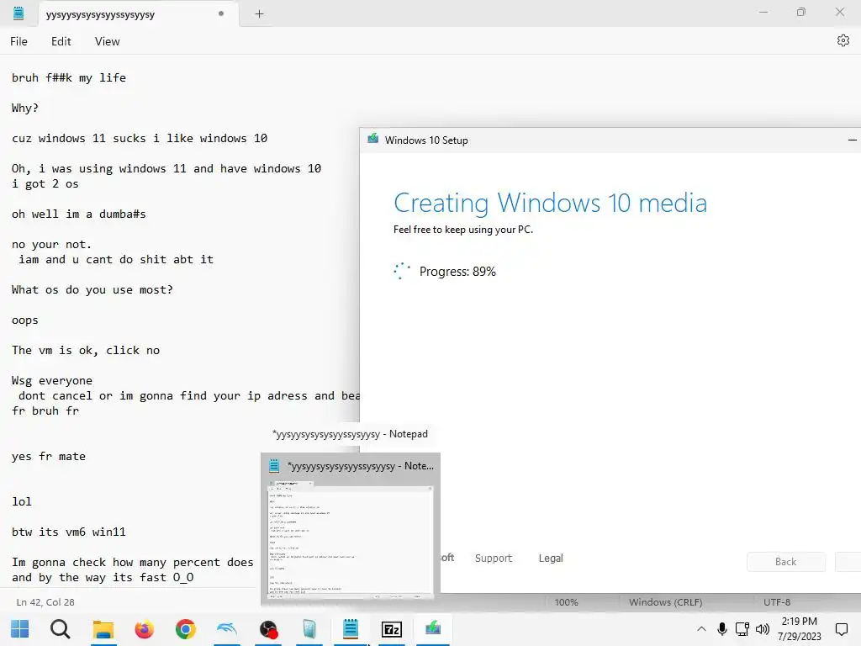Screen dimensions: 861x646
Task: Click the line "i got 2 os"
Action: [45, 183]
